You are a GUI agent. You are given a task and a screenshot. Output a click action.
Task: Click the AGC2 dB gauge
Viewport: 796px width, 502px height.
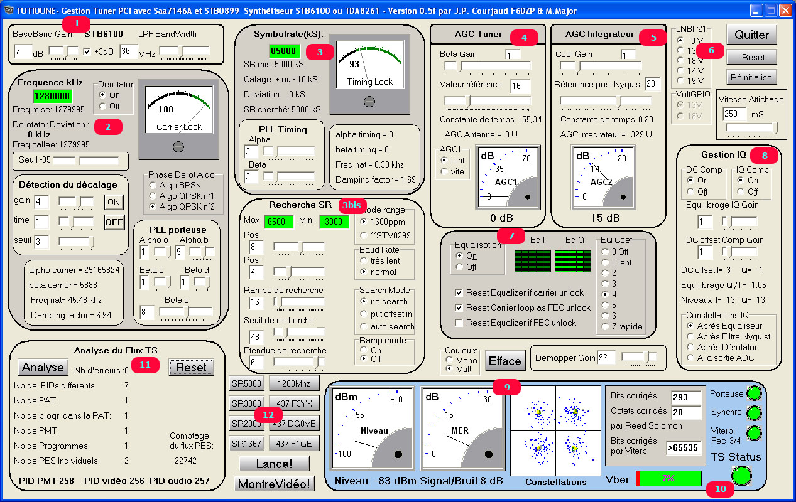601,178
